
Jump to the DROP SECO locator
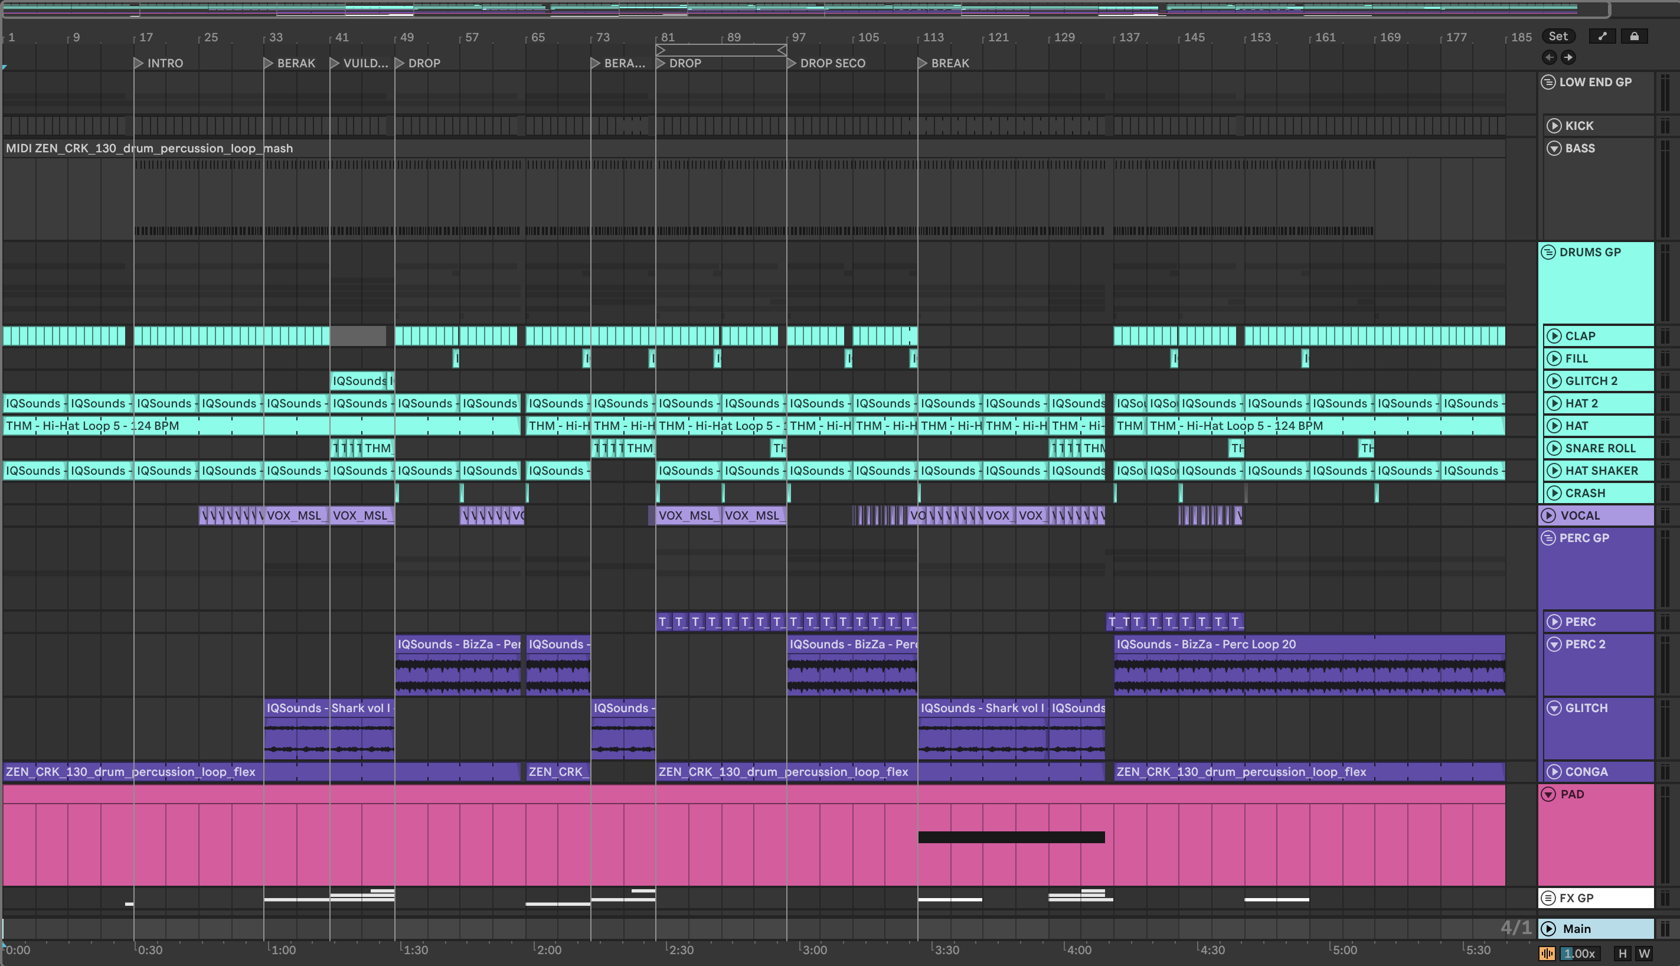[x=826, y=64]
